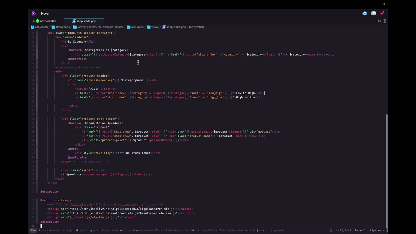
Task: Open the Blade syntax selector
Action: 360,230
